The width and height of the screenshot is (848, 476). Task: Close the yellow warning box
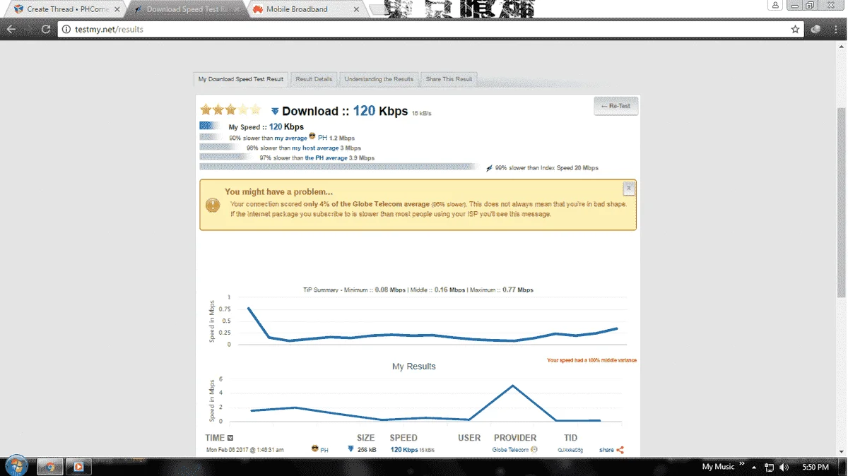(628, 189)
